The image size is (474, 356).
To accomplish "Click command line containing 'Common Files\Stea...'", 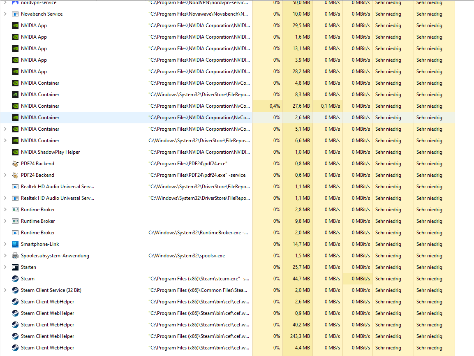I will 198,290.
